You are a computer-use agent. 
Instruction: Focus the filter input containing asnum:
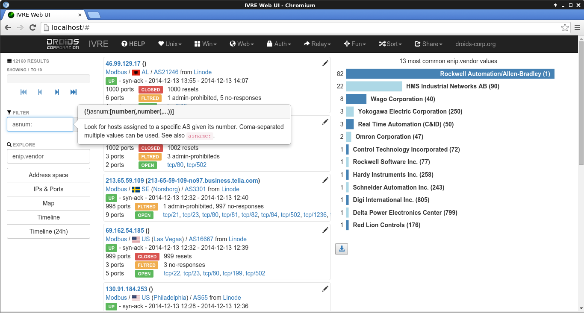[40, 124]
